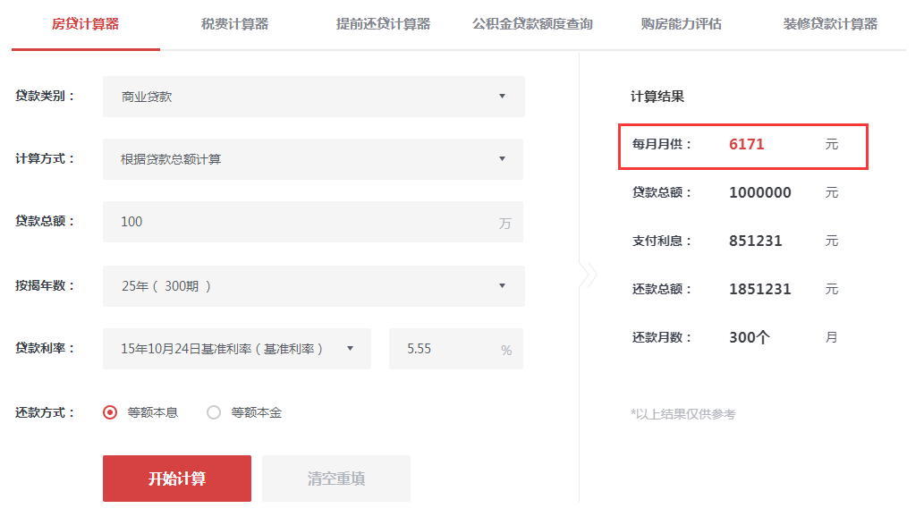Select the 公积金贷款额度查询 tab
Image resolution: width=924 pixels, height=517 pixels.
coord(532,24)
